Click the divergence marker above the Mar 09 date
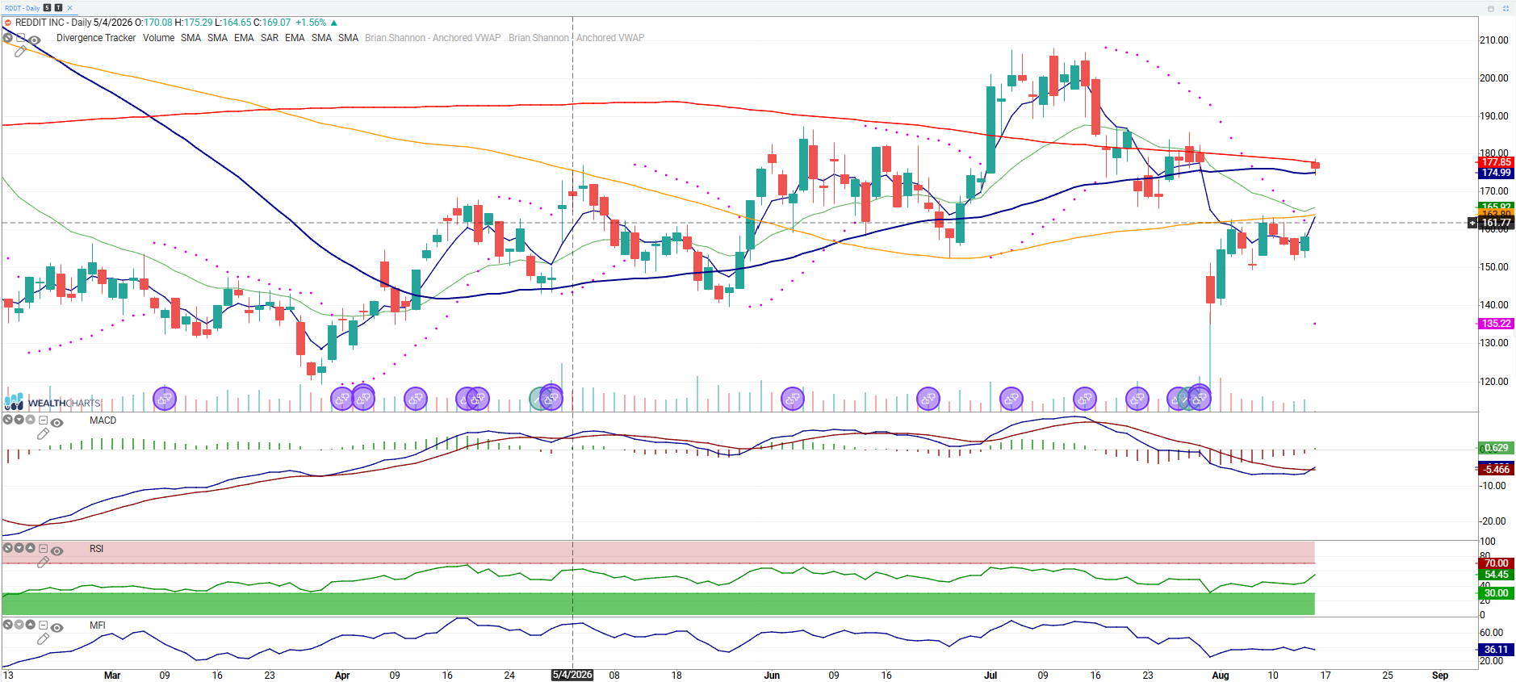Screen dimensions: 1516x682 point(165,399)
